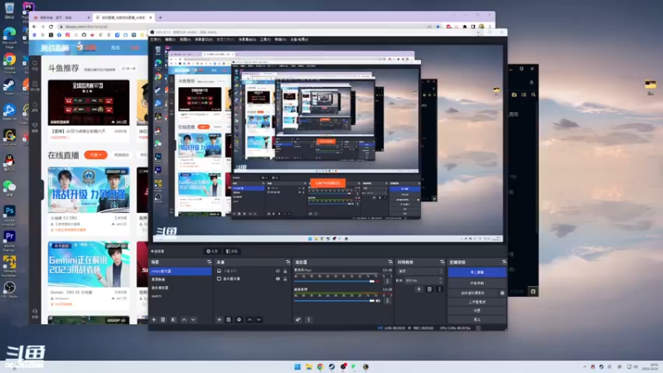Unmute the microphone/Aux channel
The width and height of the screenshot is (663, 373).
(x=378, y=281)
